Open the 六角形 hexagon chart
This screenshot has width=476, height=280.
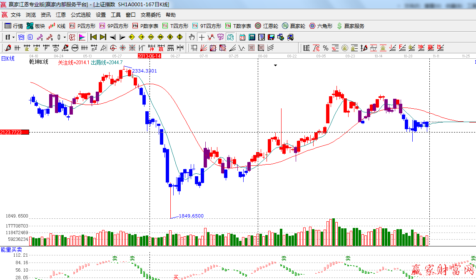click(321, 26)
